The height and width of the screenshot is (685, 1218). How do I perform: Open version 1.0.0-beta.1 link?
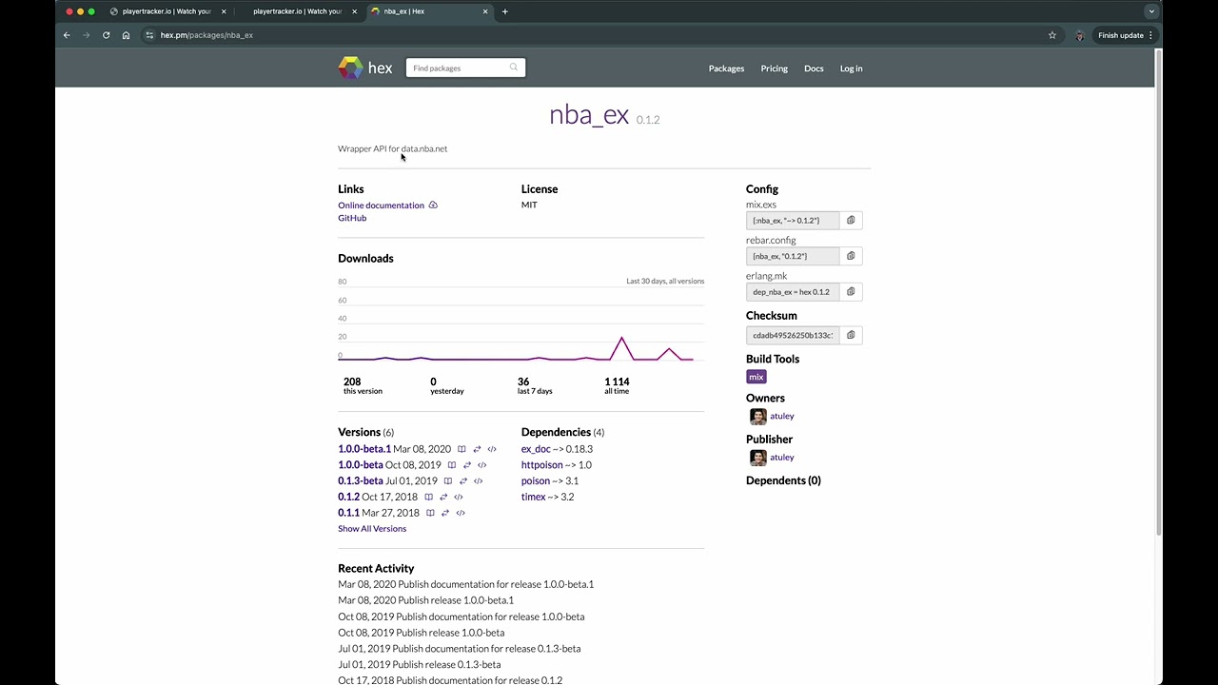[x=364, y=449]
